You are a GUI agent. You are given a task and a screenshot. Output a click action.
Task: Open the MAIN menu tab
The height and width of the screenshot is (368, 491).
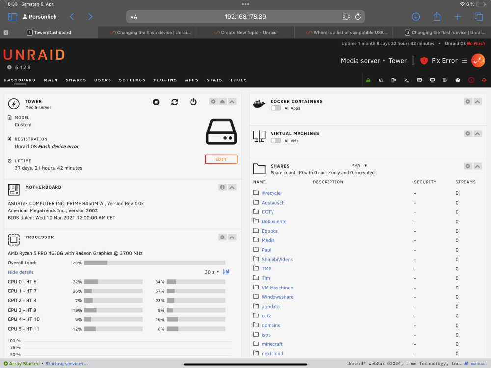[x=51, y=80]
